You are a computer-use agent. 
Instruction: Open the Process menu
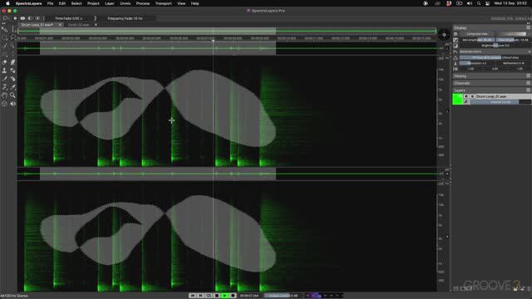point(143,3)
